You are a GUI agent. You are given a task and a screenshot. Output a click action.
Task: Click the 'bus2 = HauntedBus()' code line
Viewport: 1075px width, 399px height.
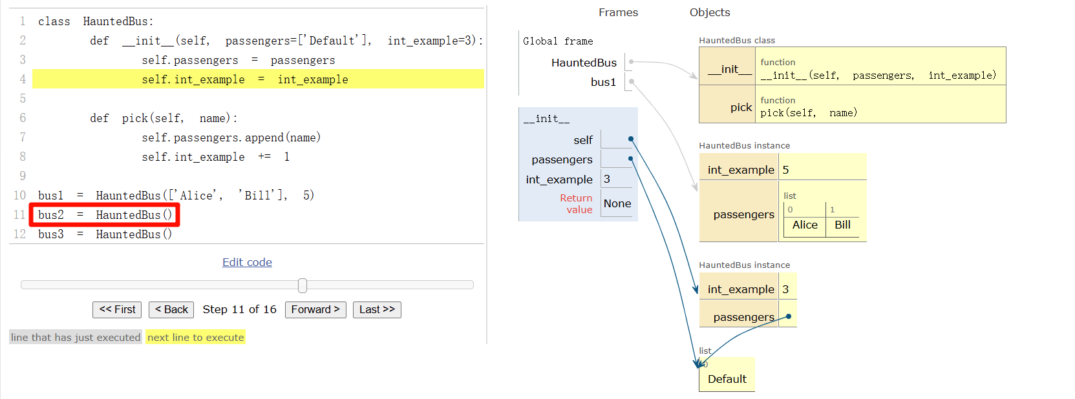pos(105,215)
